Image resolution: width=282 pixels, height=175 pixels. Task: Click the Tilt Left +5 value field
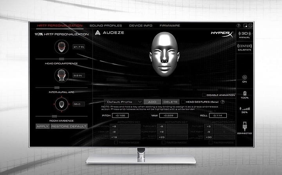click(209, 126)
